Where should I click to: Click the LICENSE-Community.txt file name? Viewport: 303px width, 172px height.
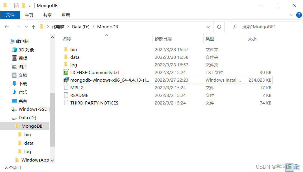click(x=95, y=73)
